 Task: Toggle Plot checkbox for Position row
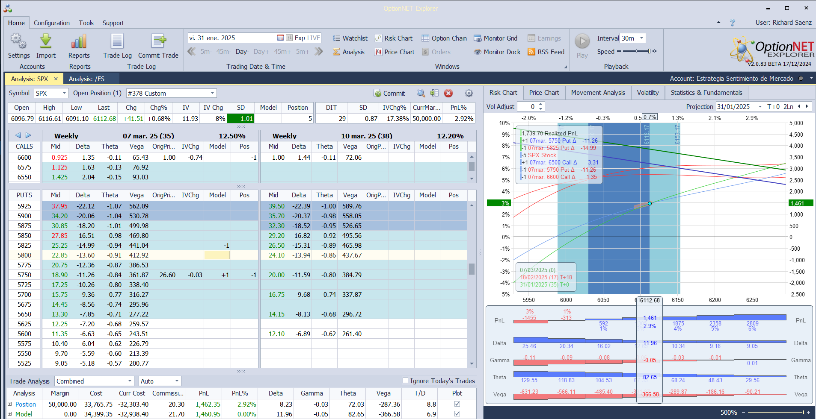click(457, 404)
